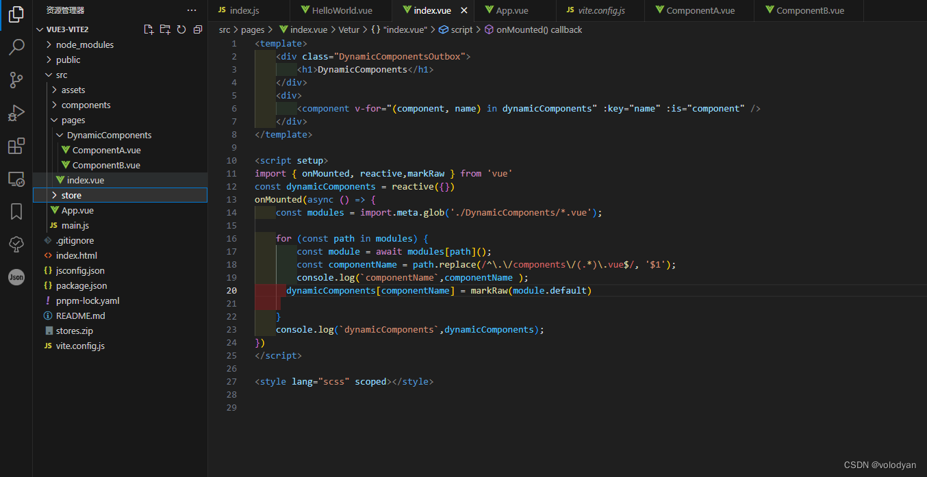This screenshot has height=477, width=927.
Task: Open the Extensions view
Action: pyautogui.click(x=16, y=146)
